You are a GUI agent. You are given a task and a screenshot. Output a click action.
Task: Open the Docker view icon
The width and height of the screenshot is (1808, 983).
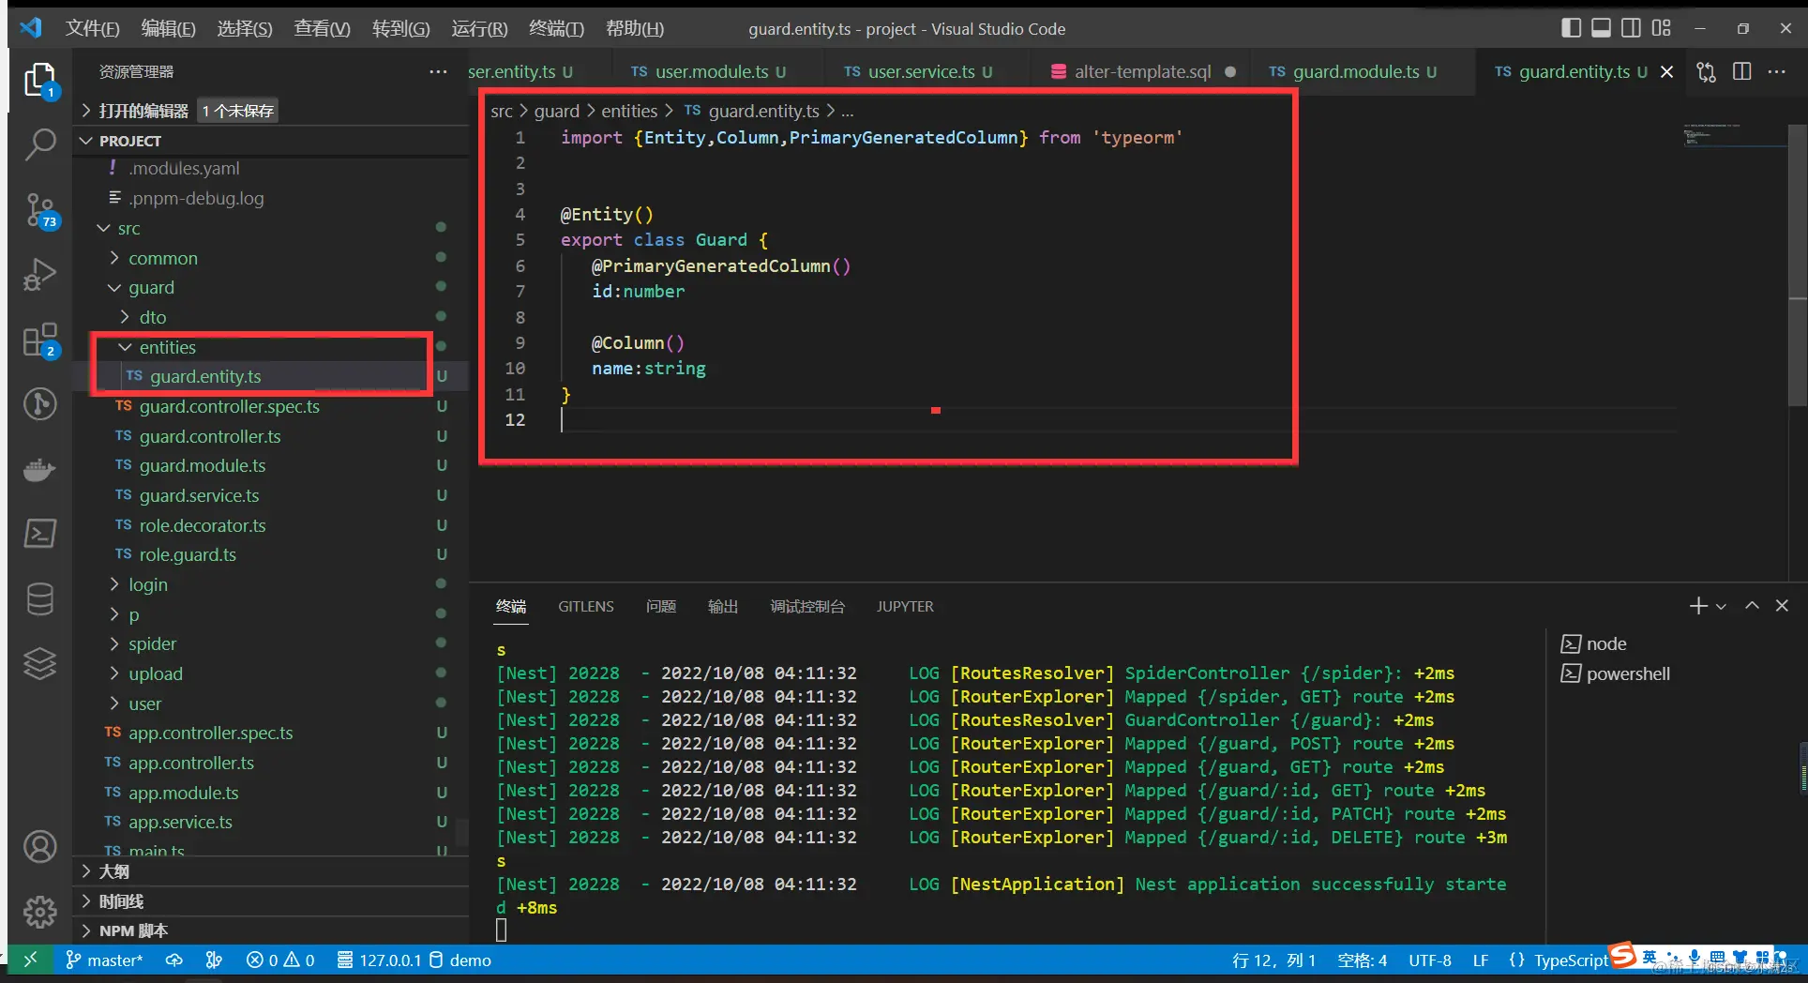point(40,469)
